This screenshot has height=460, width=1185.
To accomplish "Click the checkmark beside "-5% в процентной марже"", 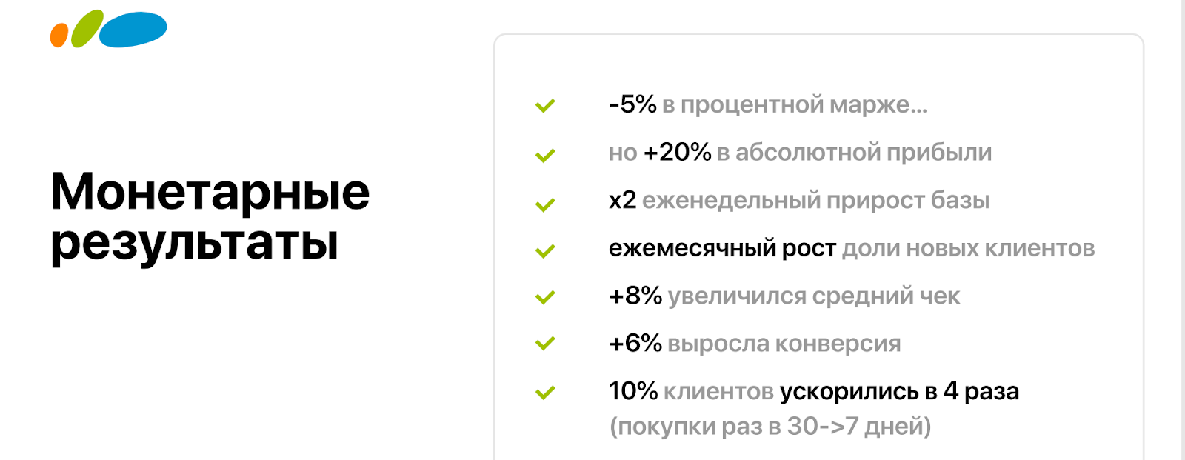I will point(545,106).
